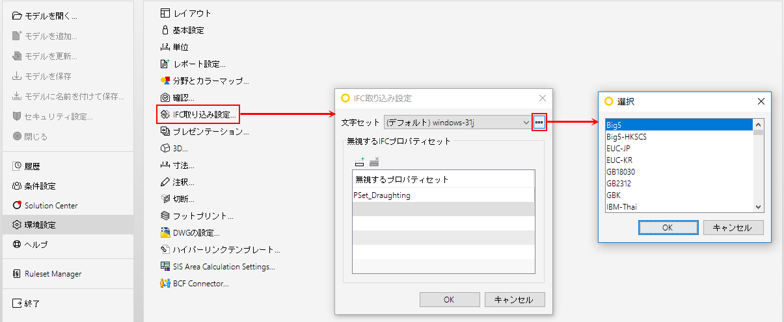This screenshot has height=322, width=784.
Task: Click the Solution Center circle icon
Action: click(18, 205)
